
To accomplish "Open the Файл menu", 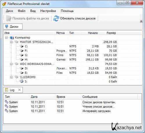I will point(22,11).
